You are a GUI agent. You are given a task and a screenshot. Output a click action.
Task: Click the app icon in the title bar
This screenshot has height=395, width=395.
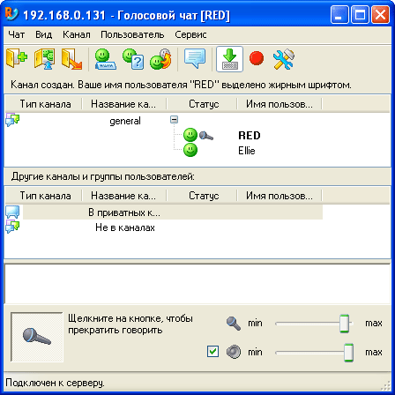[x=11, y=13]
